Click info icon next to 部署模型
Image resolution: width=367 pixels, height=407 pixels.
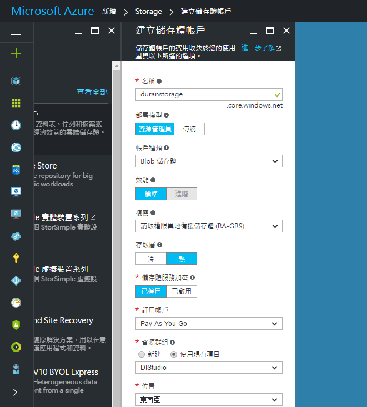(167, 115)
